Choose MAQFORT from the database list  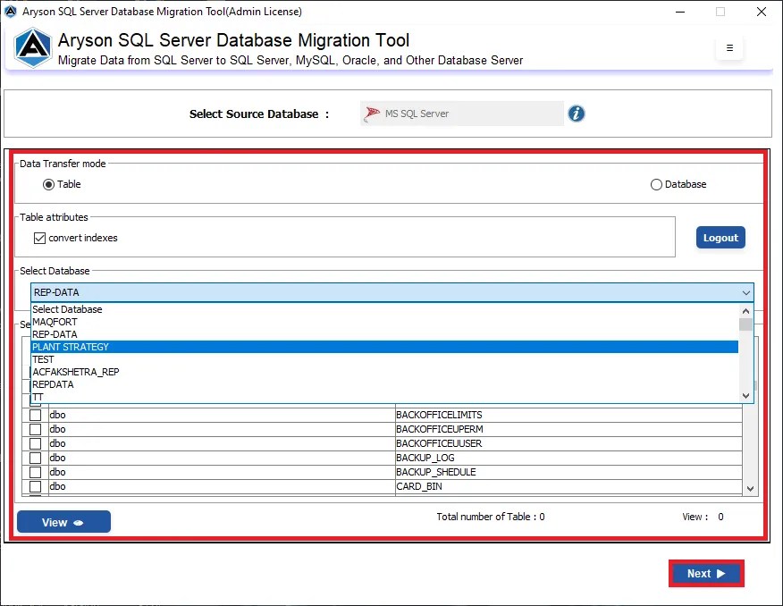384,322
